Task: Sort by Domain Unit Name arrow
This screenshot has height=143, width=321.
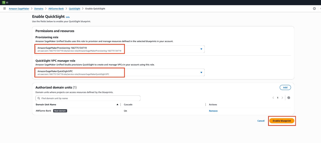Action: (118, 104)
